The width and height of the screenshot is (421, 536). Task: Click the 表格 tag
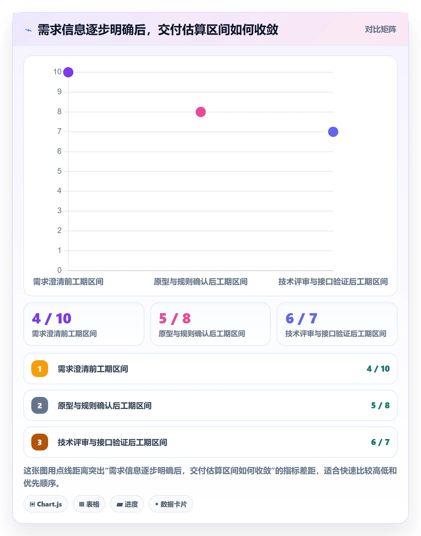pyautogui.click(x=89, y=504)
